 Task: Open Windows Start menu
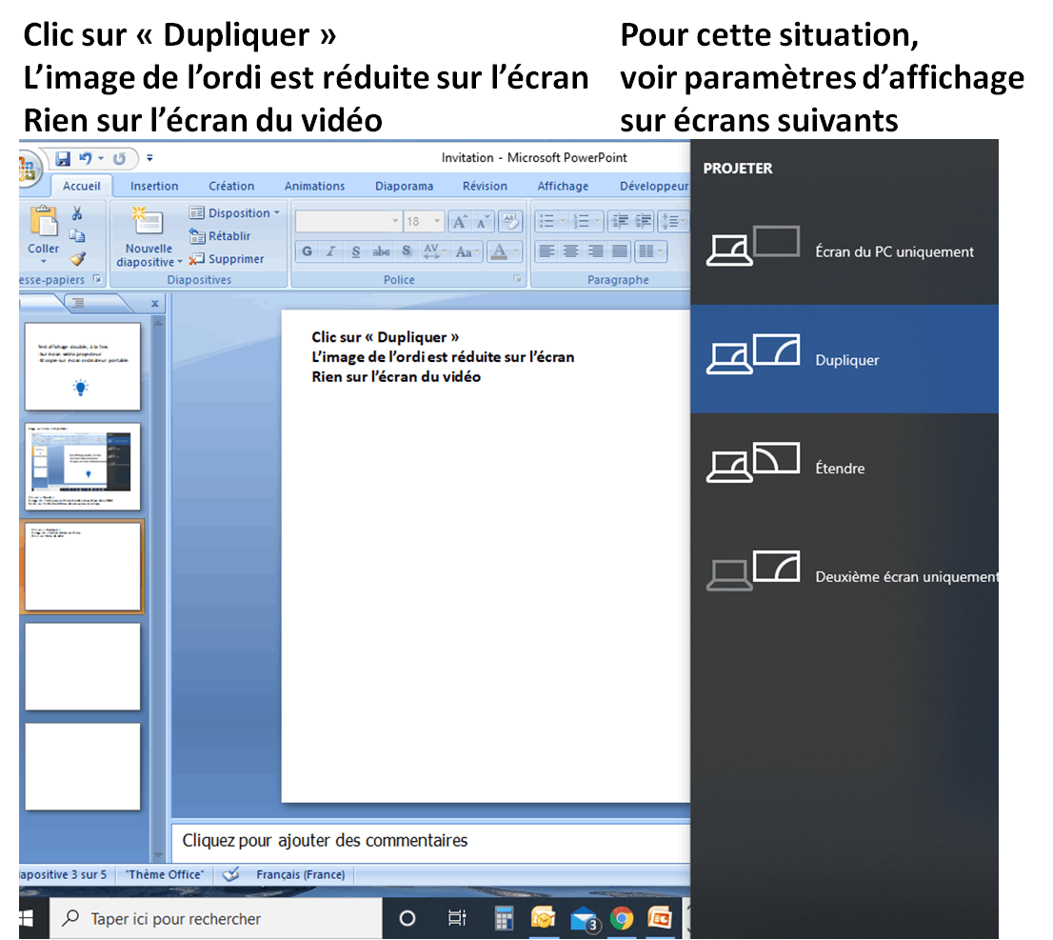coord(27,918)
